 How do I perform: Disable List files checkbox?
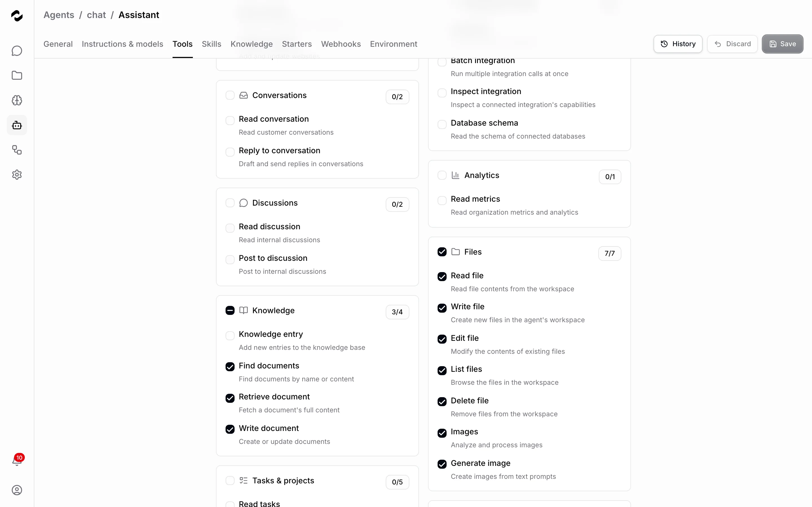point(442,370)
